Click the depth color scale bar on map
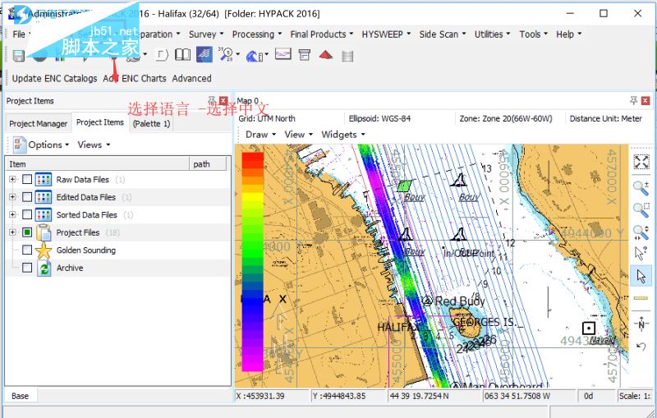 click(x=252, y=261)
